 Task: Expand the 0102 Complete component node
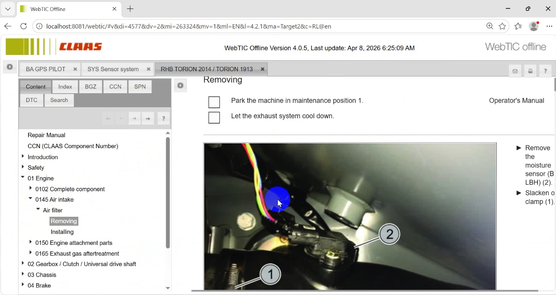(x=30, y=188)
